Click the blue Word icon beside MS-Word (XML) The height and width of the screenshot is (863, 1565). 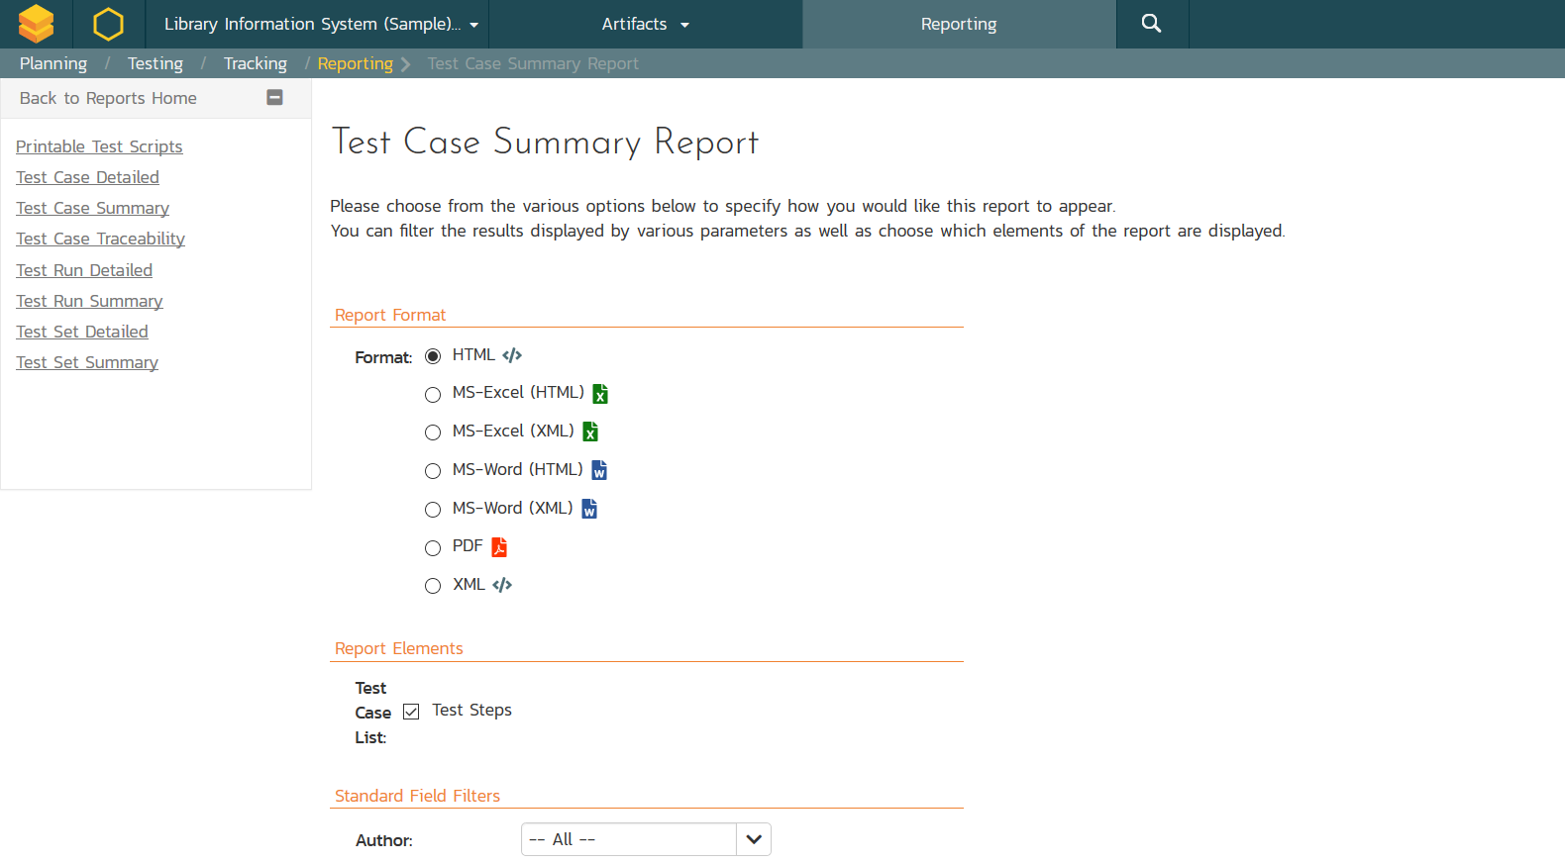[589, 509]
